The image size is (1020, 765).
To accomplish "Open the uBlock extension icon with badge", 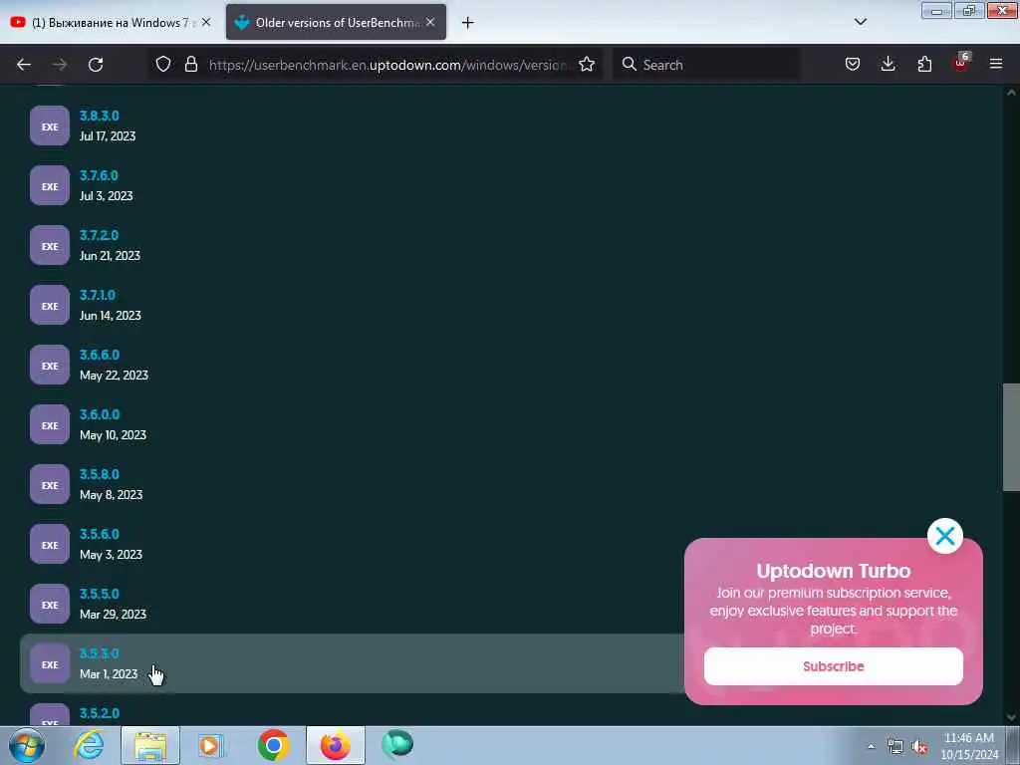I will [961, 63].
